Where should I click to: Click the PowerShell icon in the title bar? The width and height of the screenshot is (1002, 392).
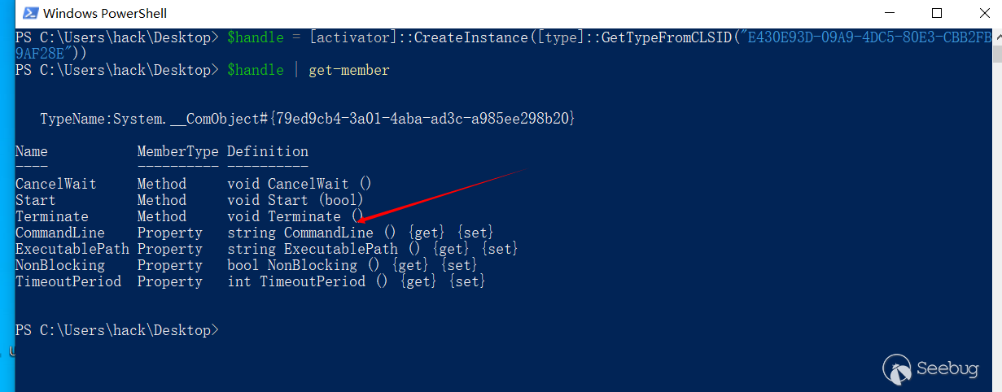[29, 13]
